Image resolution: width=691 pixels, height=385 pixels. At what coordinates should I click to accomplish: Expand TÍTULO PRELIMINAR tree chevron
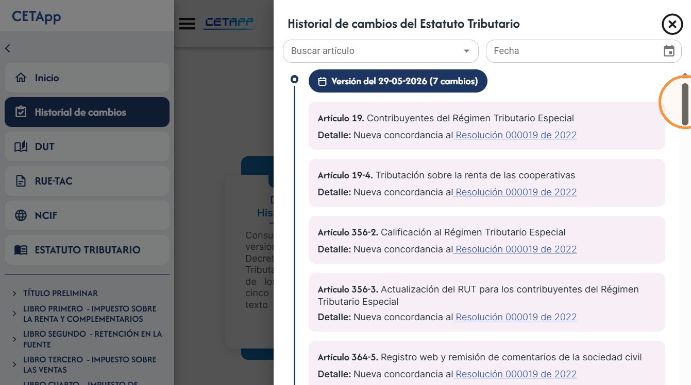tap(14, 294)
